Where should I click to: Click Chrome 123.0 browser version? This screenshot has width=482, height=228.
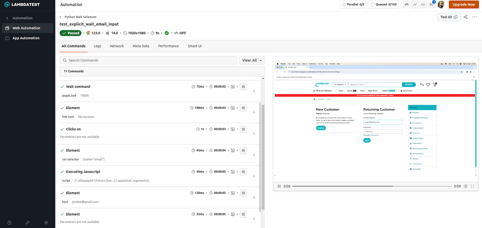point(93,33)
